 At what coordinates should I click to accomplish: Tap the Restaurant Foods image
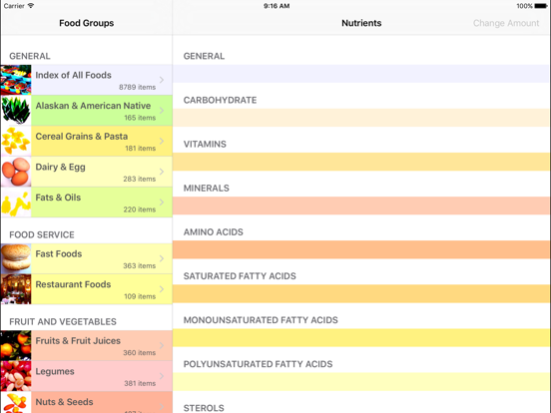click(16, 289)
